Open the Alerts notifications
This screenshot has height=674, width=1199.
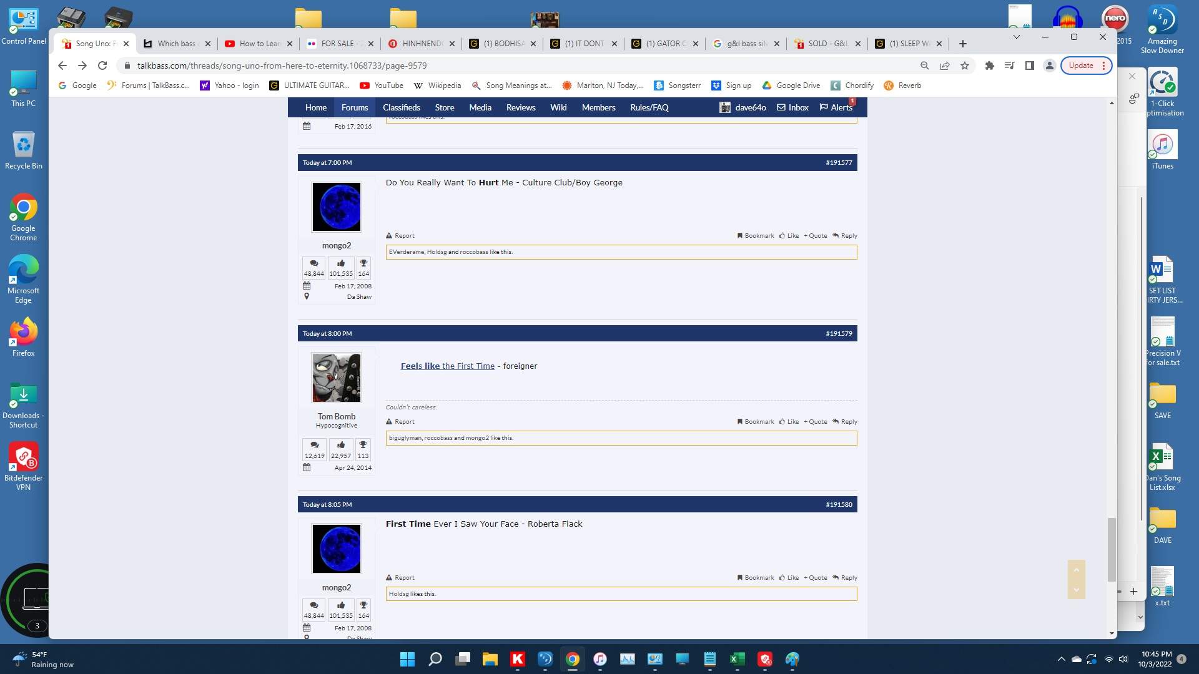[836, 107]
